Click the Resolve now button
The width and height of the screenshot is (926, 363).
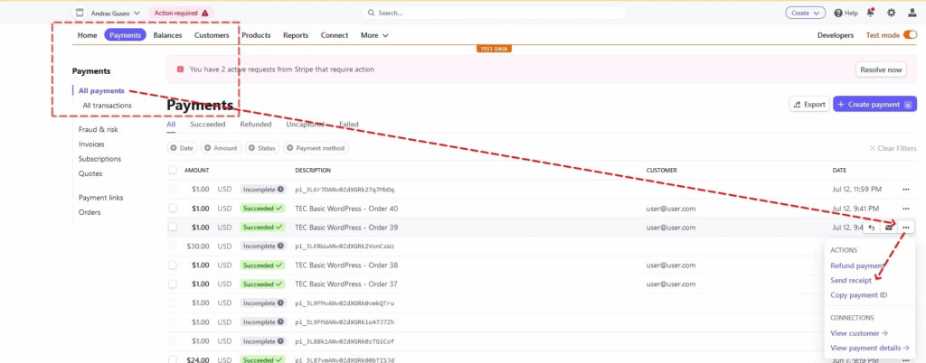[x=880, y=70]
